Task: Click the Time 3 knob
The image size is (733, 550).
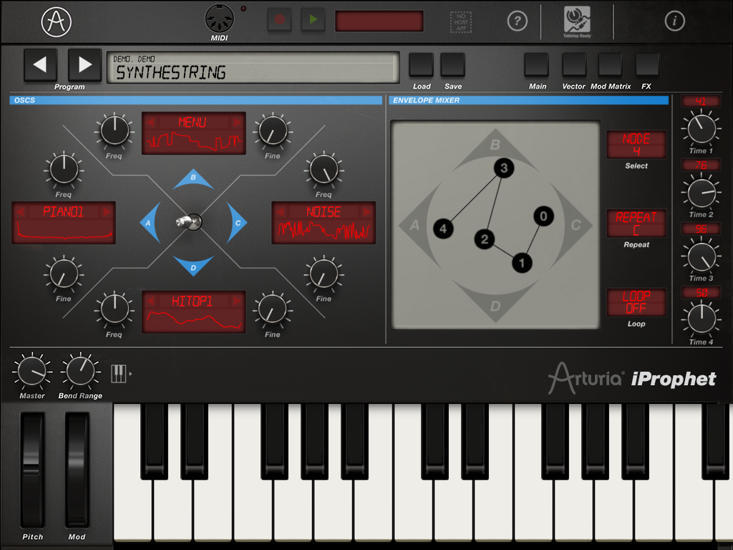Action: pyautogui.click(x=702, y=256)
